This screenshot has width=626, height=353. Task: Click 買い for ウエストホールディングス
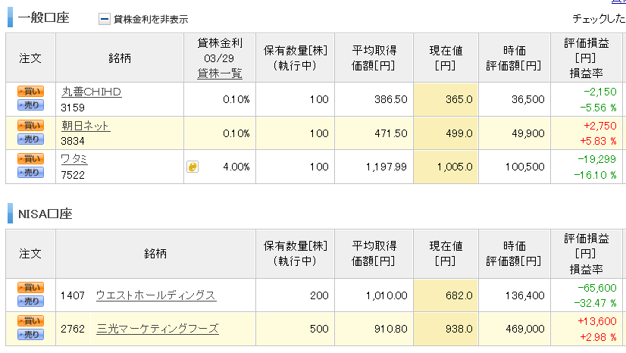(30, 288)
